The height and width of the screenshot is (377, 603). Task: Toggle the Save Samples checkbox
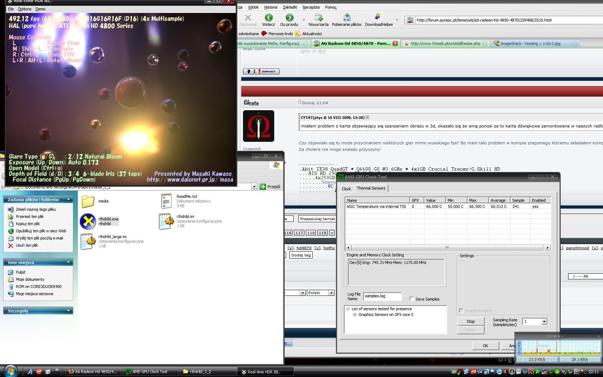click(x=412, y=299)
